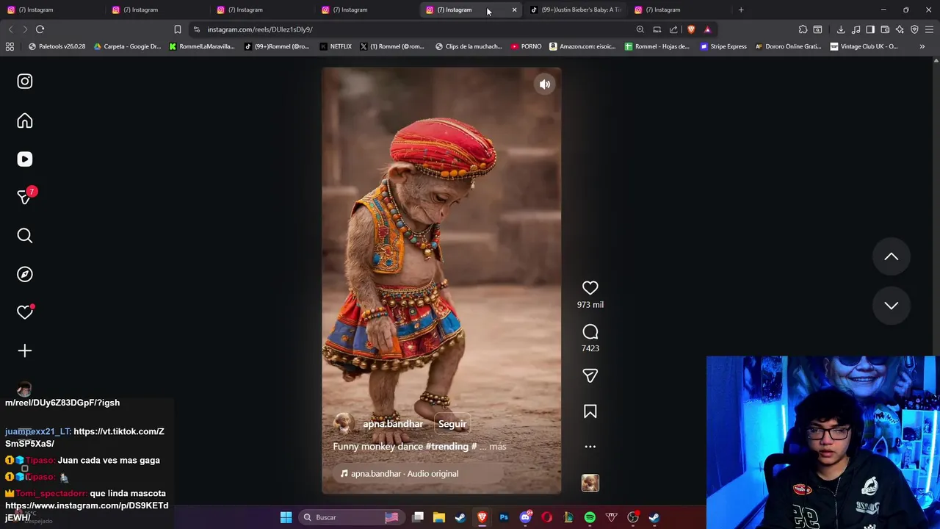Open Vintage Club UK bookmark
The width and height of the screenshot is (940, 529).
coord(864,46)
